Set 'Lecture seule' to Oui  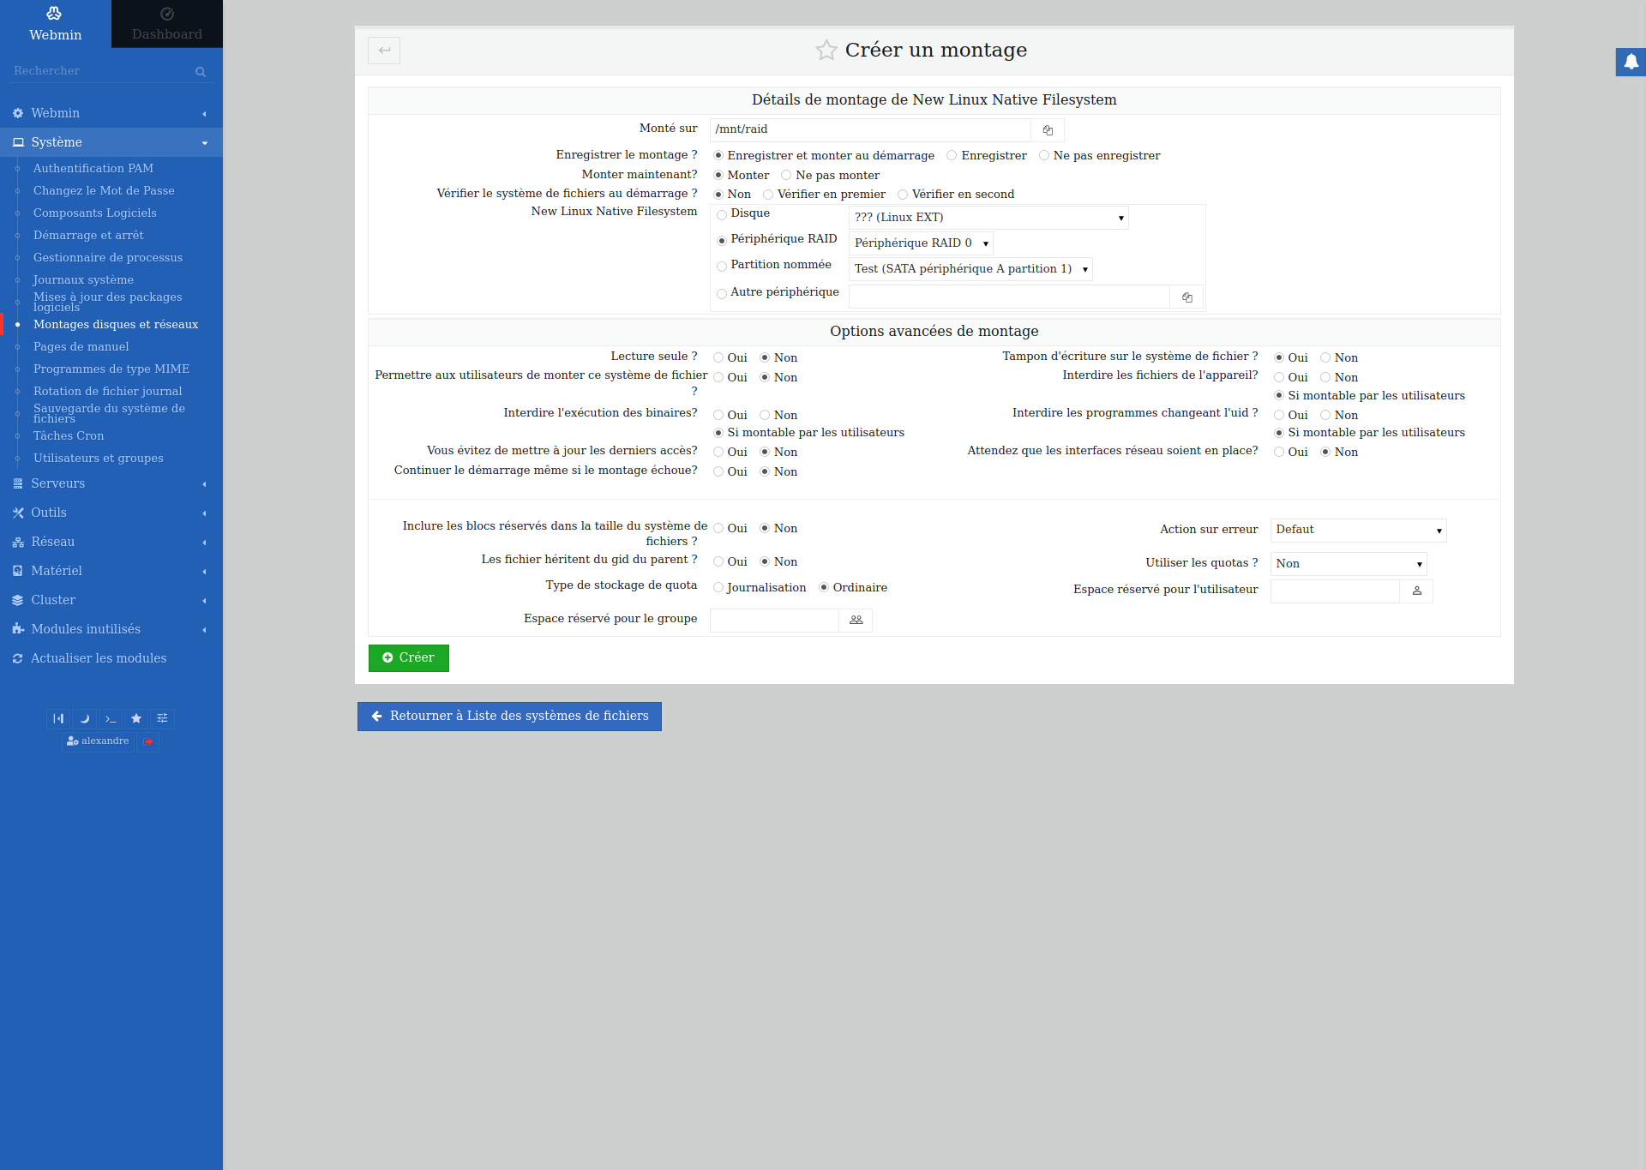(718, 358)
